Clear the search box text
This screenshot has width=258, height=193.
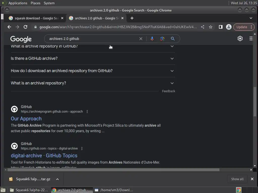click(141, 39)
